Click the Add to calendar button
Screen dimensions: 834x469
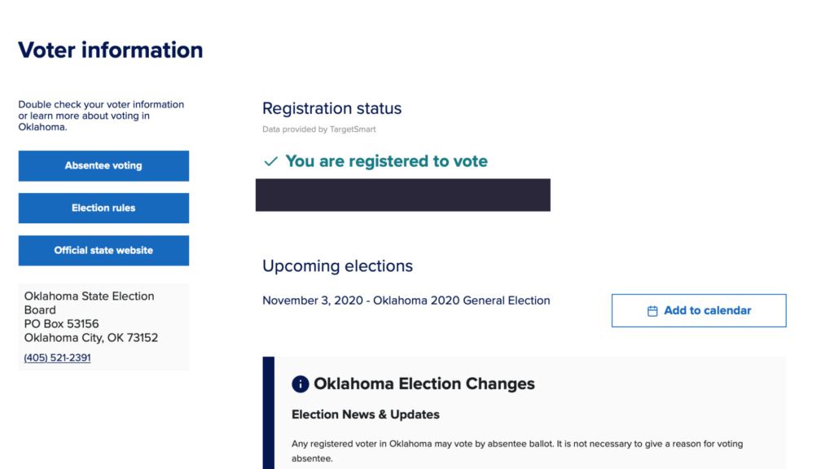point(699,310)
